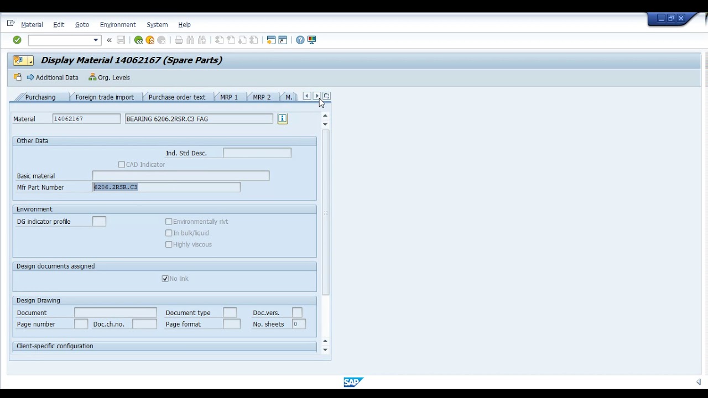Click the scroll-down arrow below the top scroll-up arrow
The image size is (708, 398).
[x=325, y=124]
